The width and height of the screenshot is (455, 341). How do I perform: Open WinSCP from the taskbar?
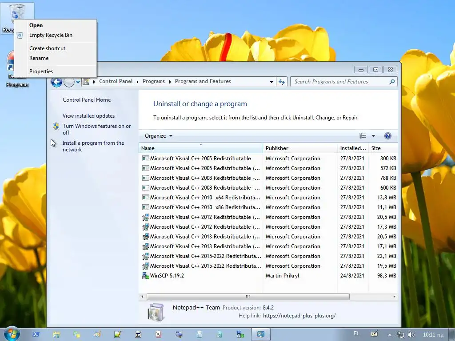[x=240, y=335]
